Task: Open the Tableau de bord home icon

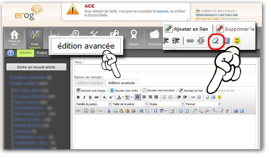Action: tap(14, 35)
